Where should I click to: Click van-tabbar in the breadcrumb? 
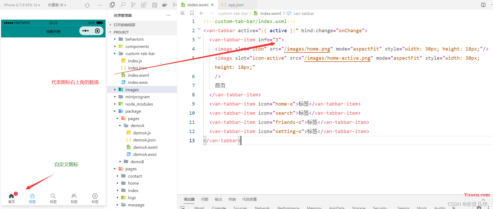(304, 13)
